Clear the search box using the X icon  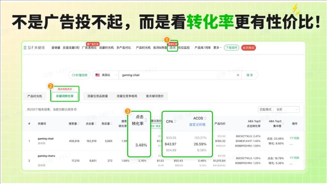click(x=238, y=75)
